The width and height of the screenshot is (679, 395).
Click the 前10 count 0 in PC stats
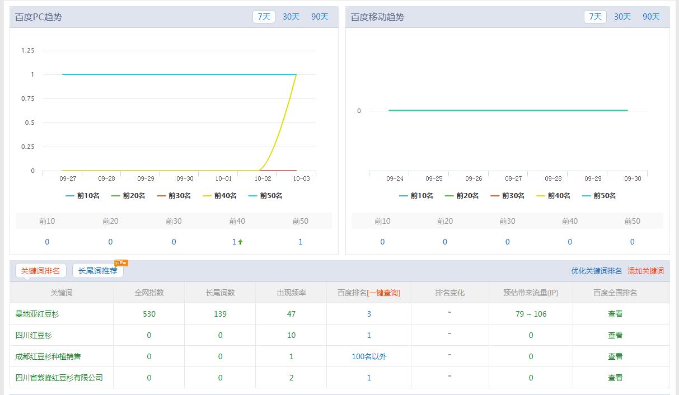pos(47,242)
